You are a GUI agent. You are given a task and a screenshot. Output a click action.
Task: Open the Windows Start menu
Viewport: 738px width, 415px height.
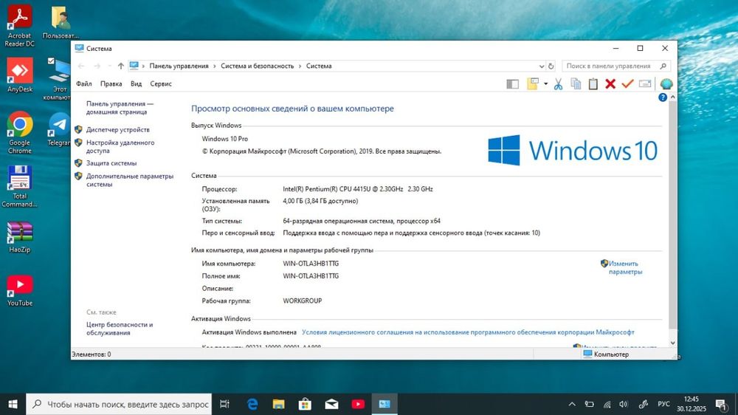click(x=13, y=404)
